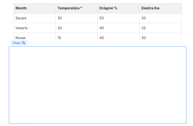
Task: Open chart settings sliders icon
Action: pyautogui.click(x=24, y=43)
